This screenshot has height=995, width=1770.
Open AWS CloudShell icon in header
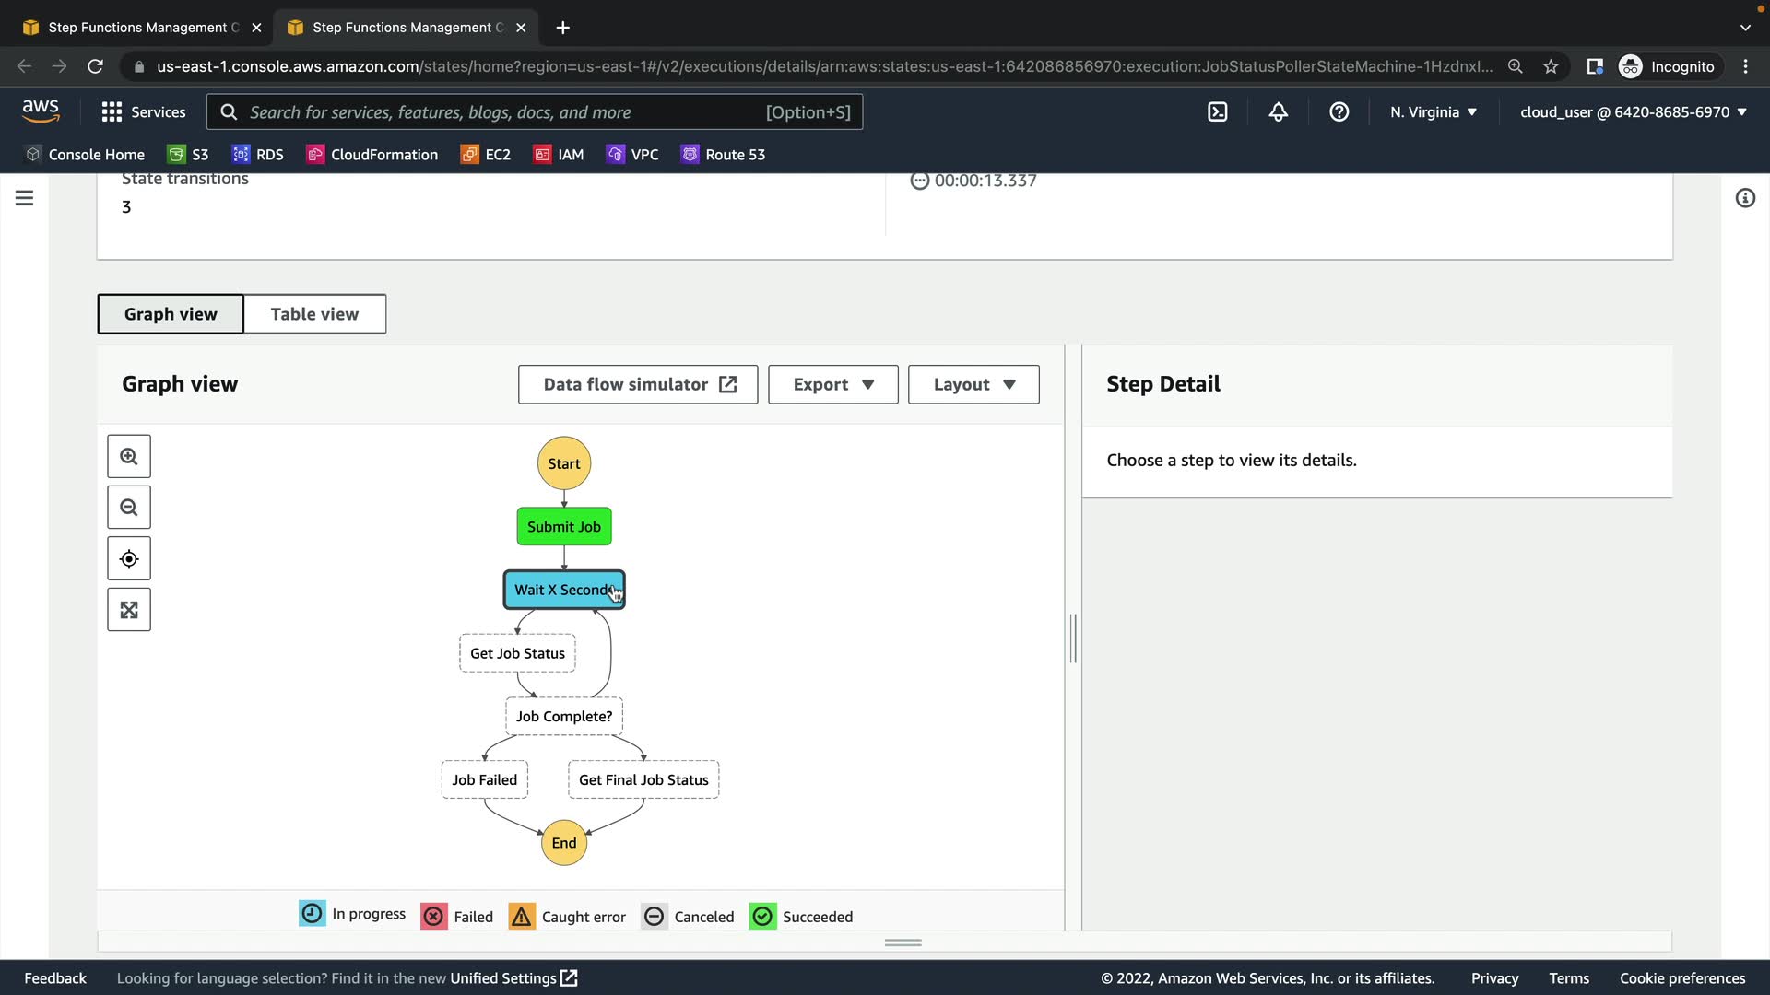(x=1218, y=112)
